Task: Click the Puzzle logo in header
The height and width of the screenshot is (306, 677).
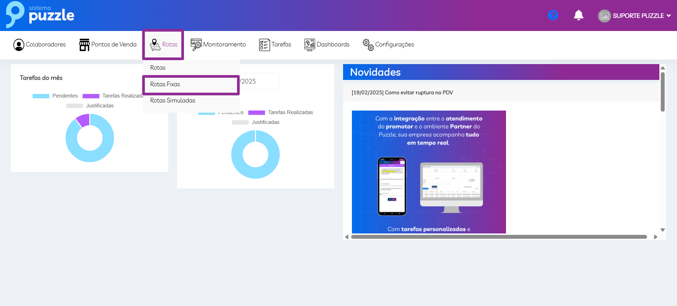Action: pos(40,15)
